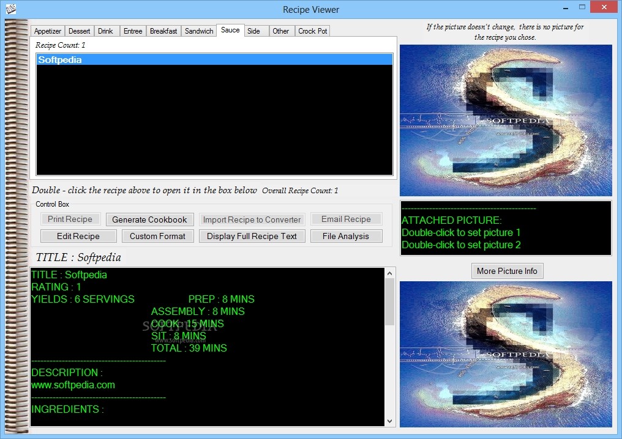
Task: Click the italic 'TITLE : Softpedia' heading
Action: click(x=78, y=257)
